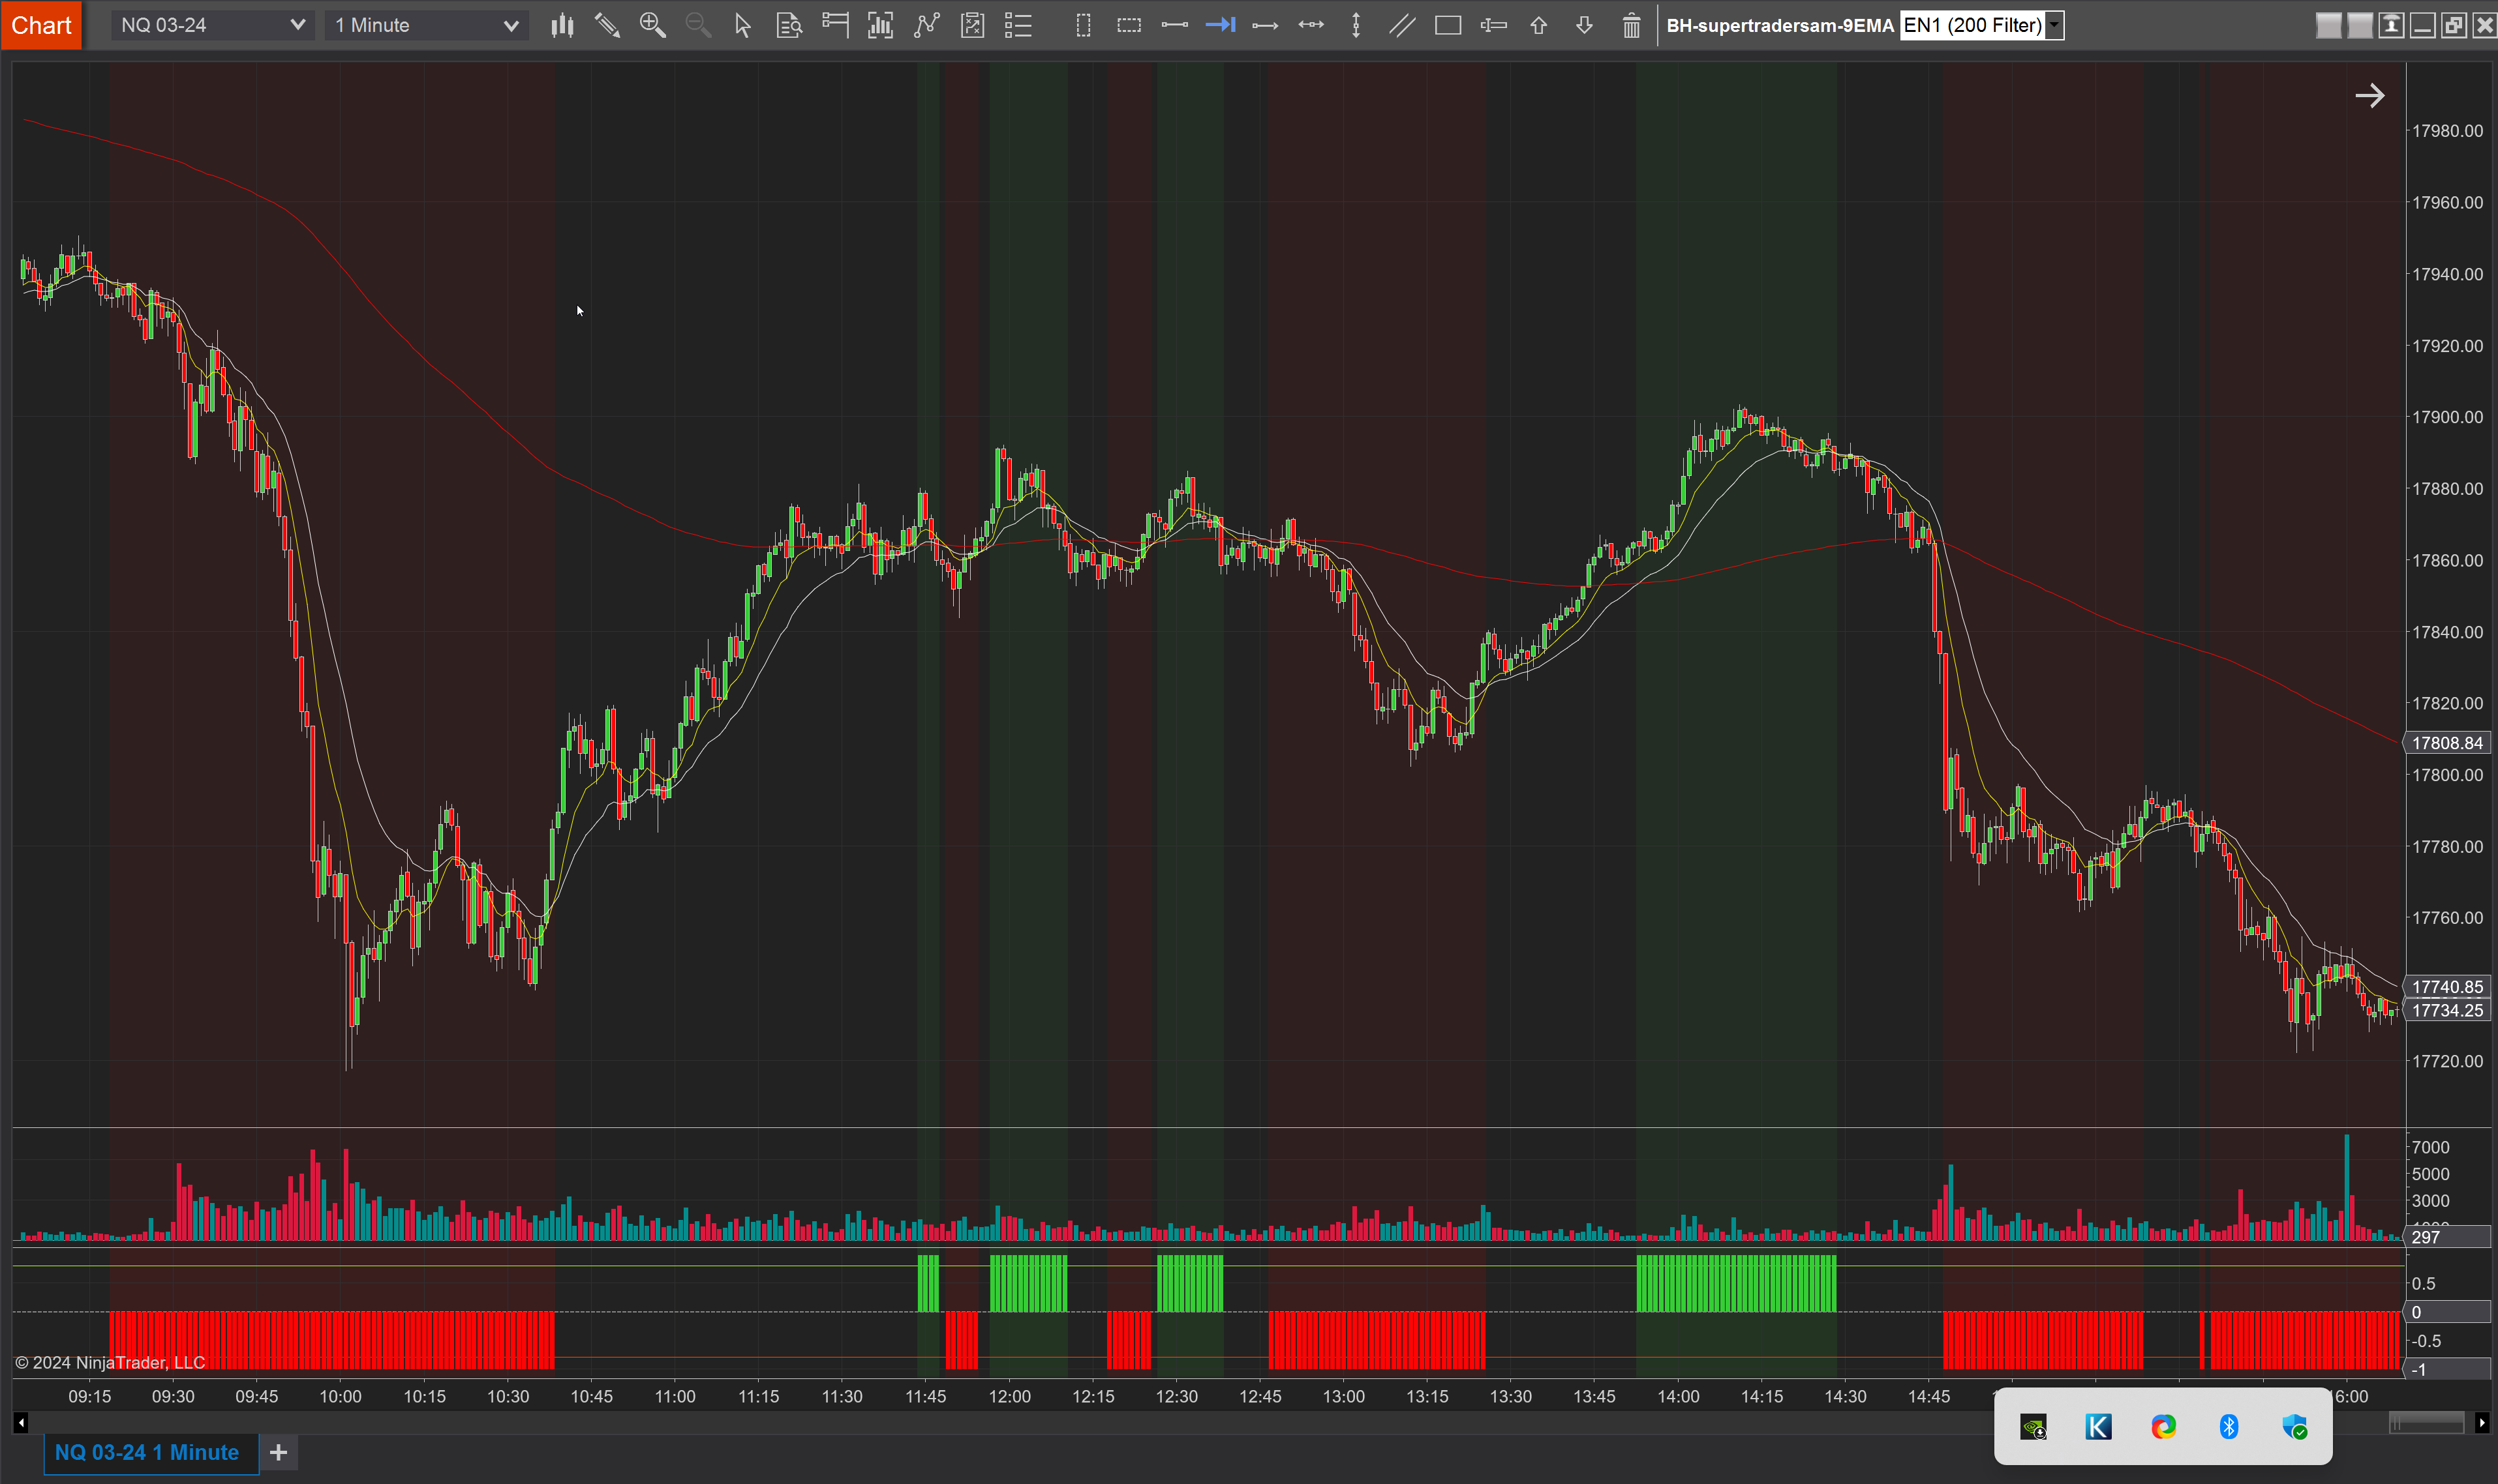Open the data series bar-chart icon
The width and height of the screenshot is (2498, 1484).
880,25
